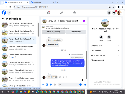Reply to the 956 2451420 message

pos(63,77)
